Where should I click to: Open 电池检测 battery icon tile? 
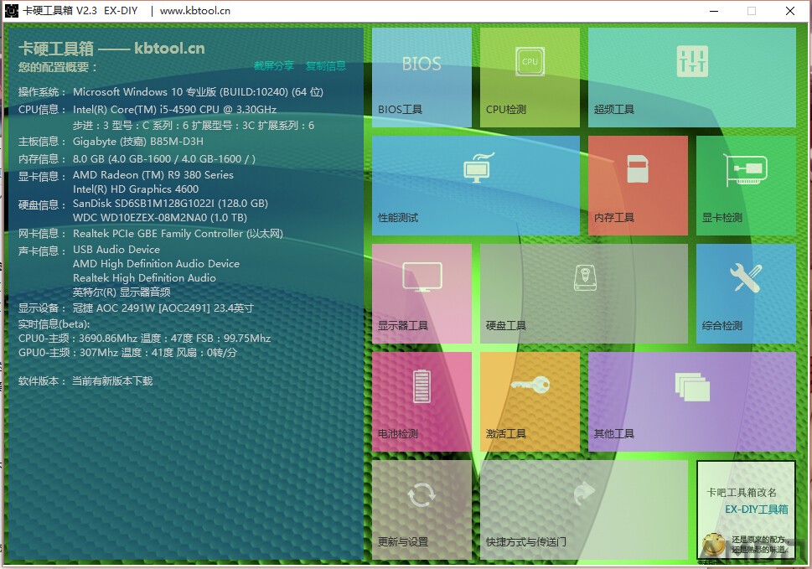pyautogui.click(x=422, y=401)
